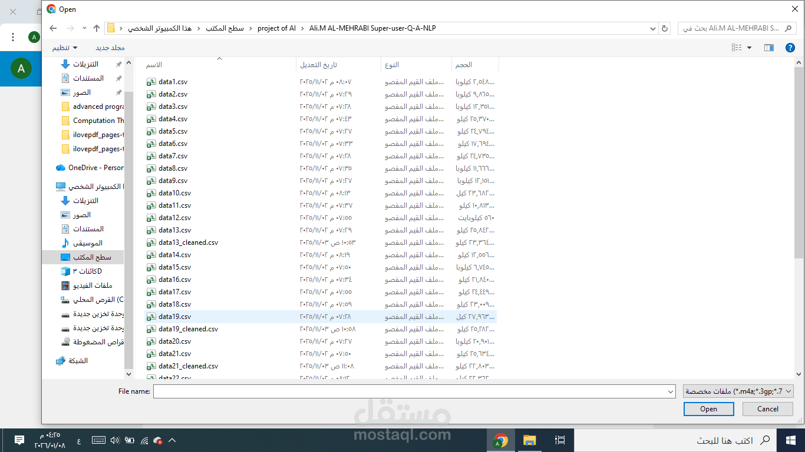Click the project of AI breadcrumb
This screenshot has width=805, height=452.
tap(277, 28)
